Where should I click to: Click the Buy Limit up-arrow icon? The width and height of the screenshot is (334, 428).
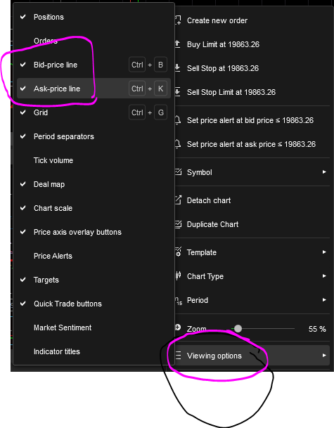178,44
